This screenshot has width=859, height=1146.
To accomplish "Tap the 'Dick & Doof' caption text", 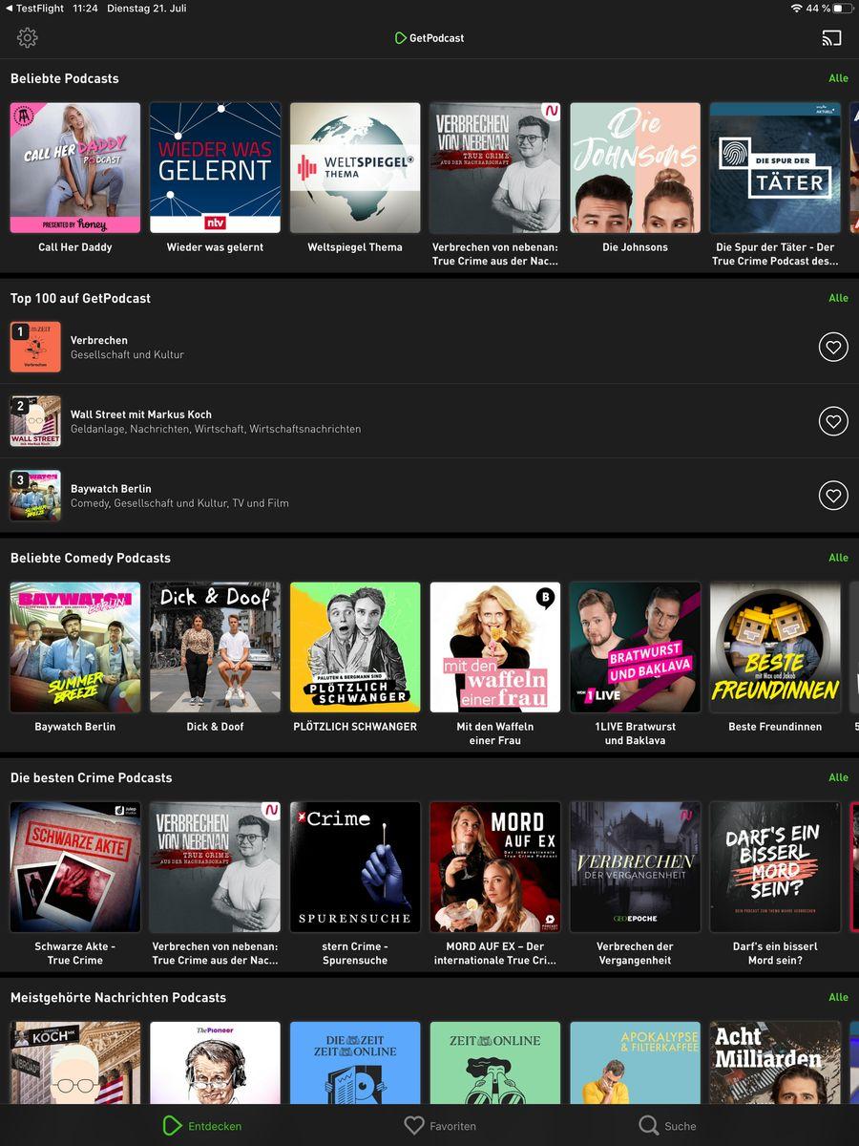I will coord(216,727).
